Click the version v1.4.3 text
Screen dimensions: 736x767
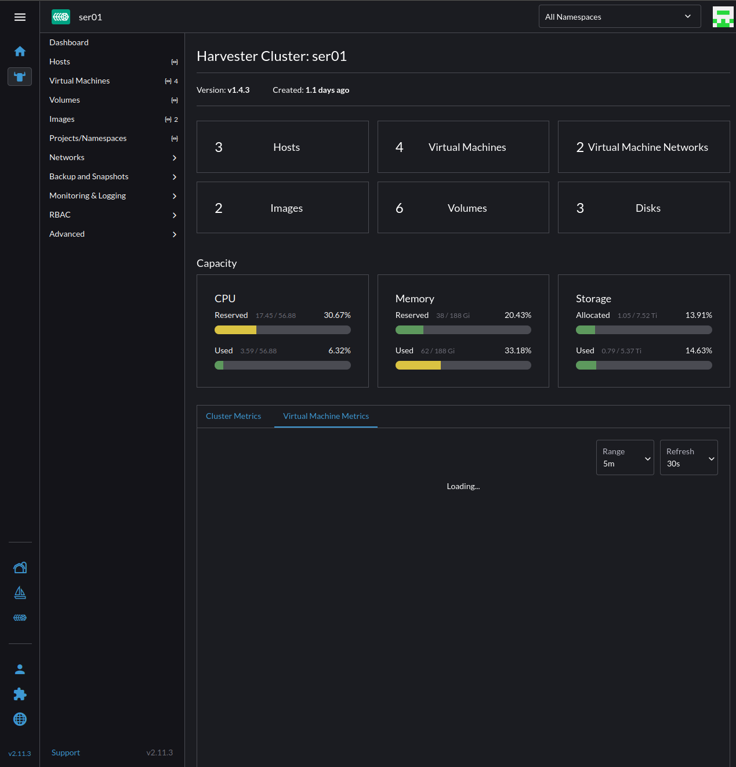(x=223, y=90)
